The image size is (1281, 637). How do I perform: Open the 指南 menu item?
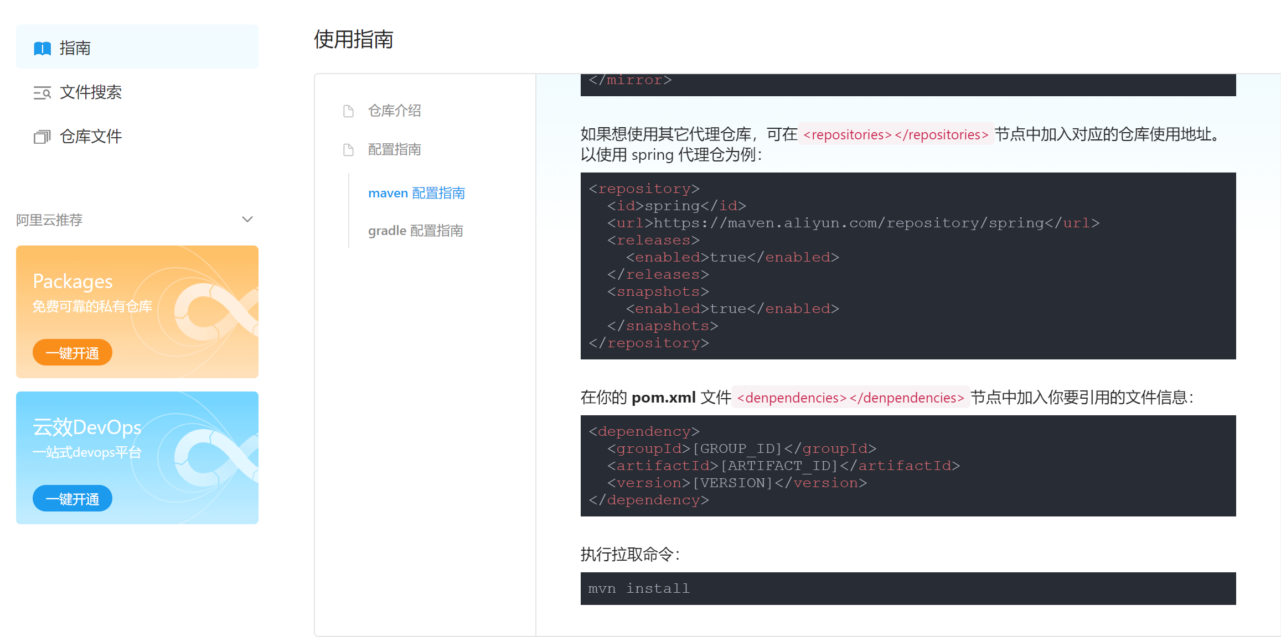tap(75, 48)
